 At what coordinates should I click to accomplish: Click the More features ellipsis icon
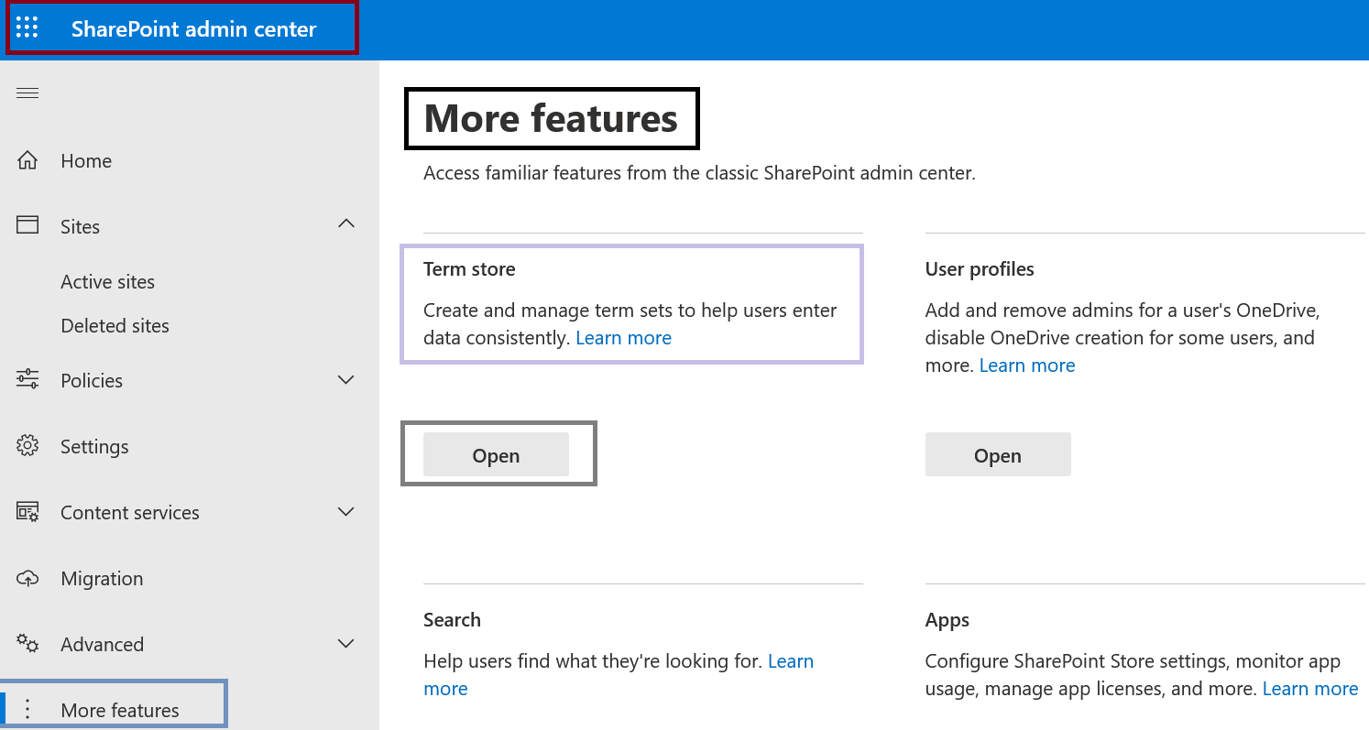click(x=27, y=710)
